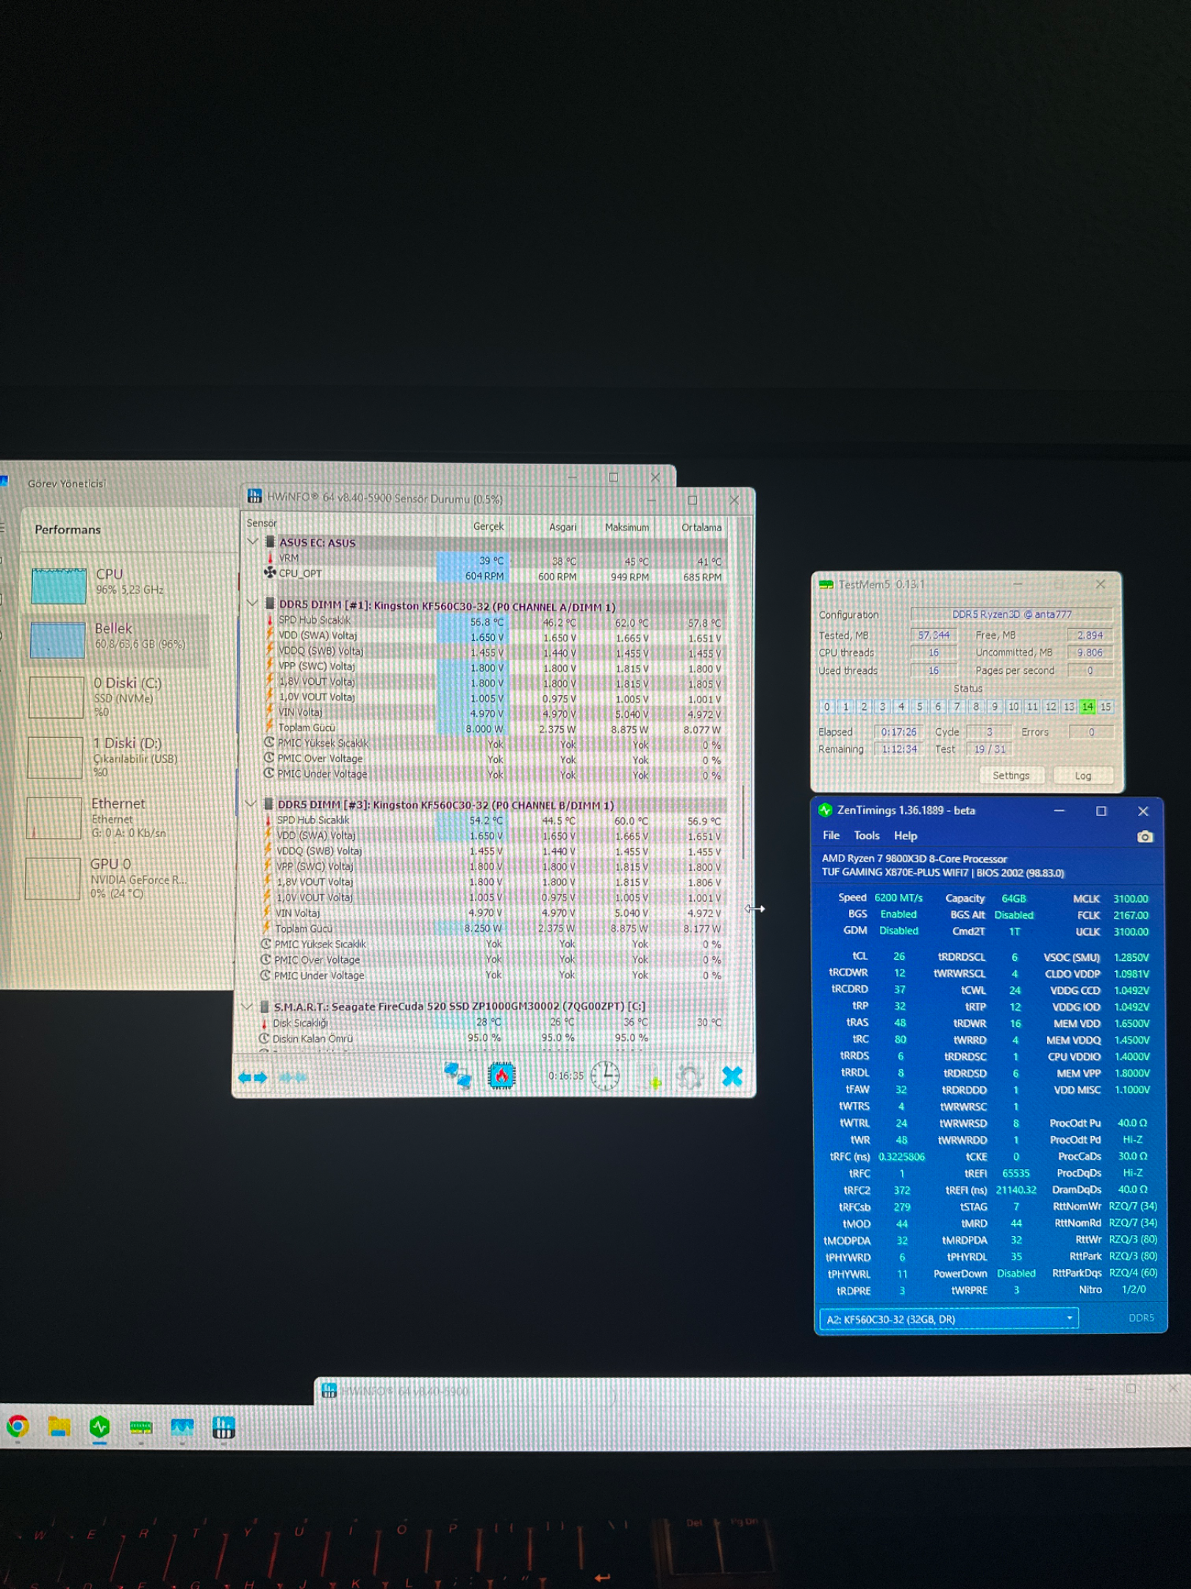The image size is (1191, 1589).
Task: Click the TestMem5 title bar RAM icon
Action: (826, 584)
